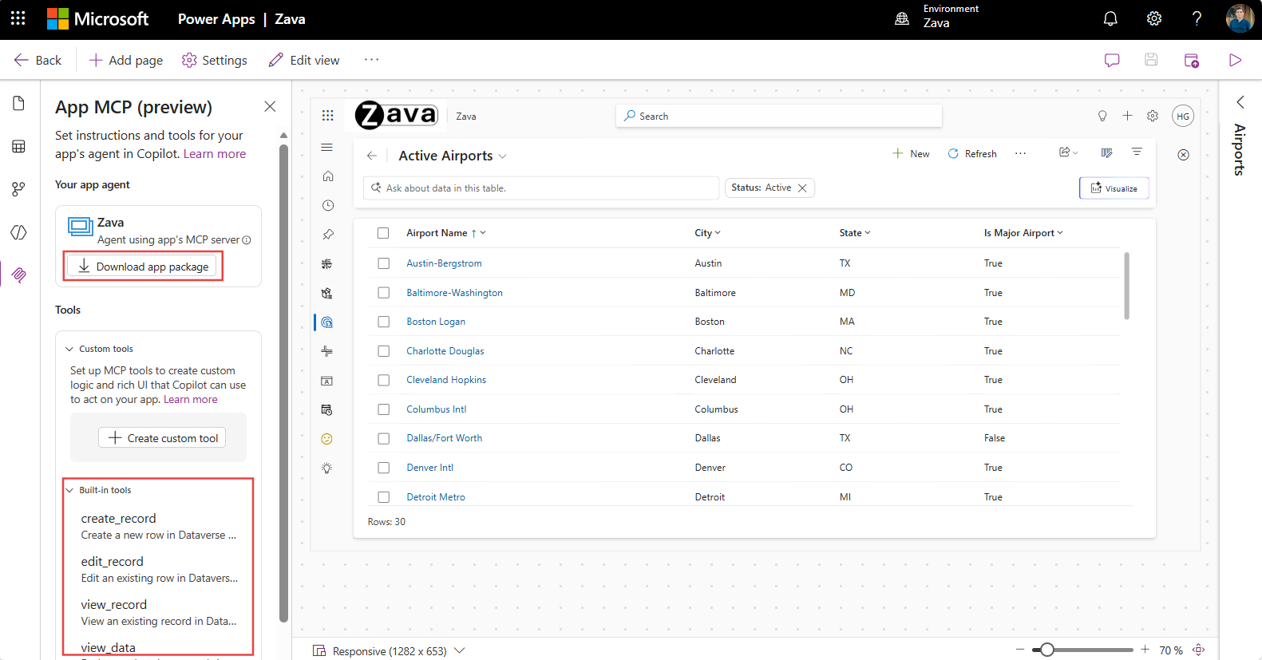Check the Columbus Intl row checkbox
This screenshot has width=1262, height=660.
click(383, 409)
